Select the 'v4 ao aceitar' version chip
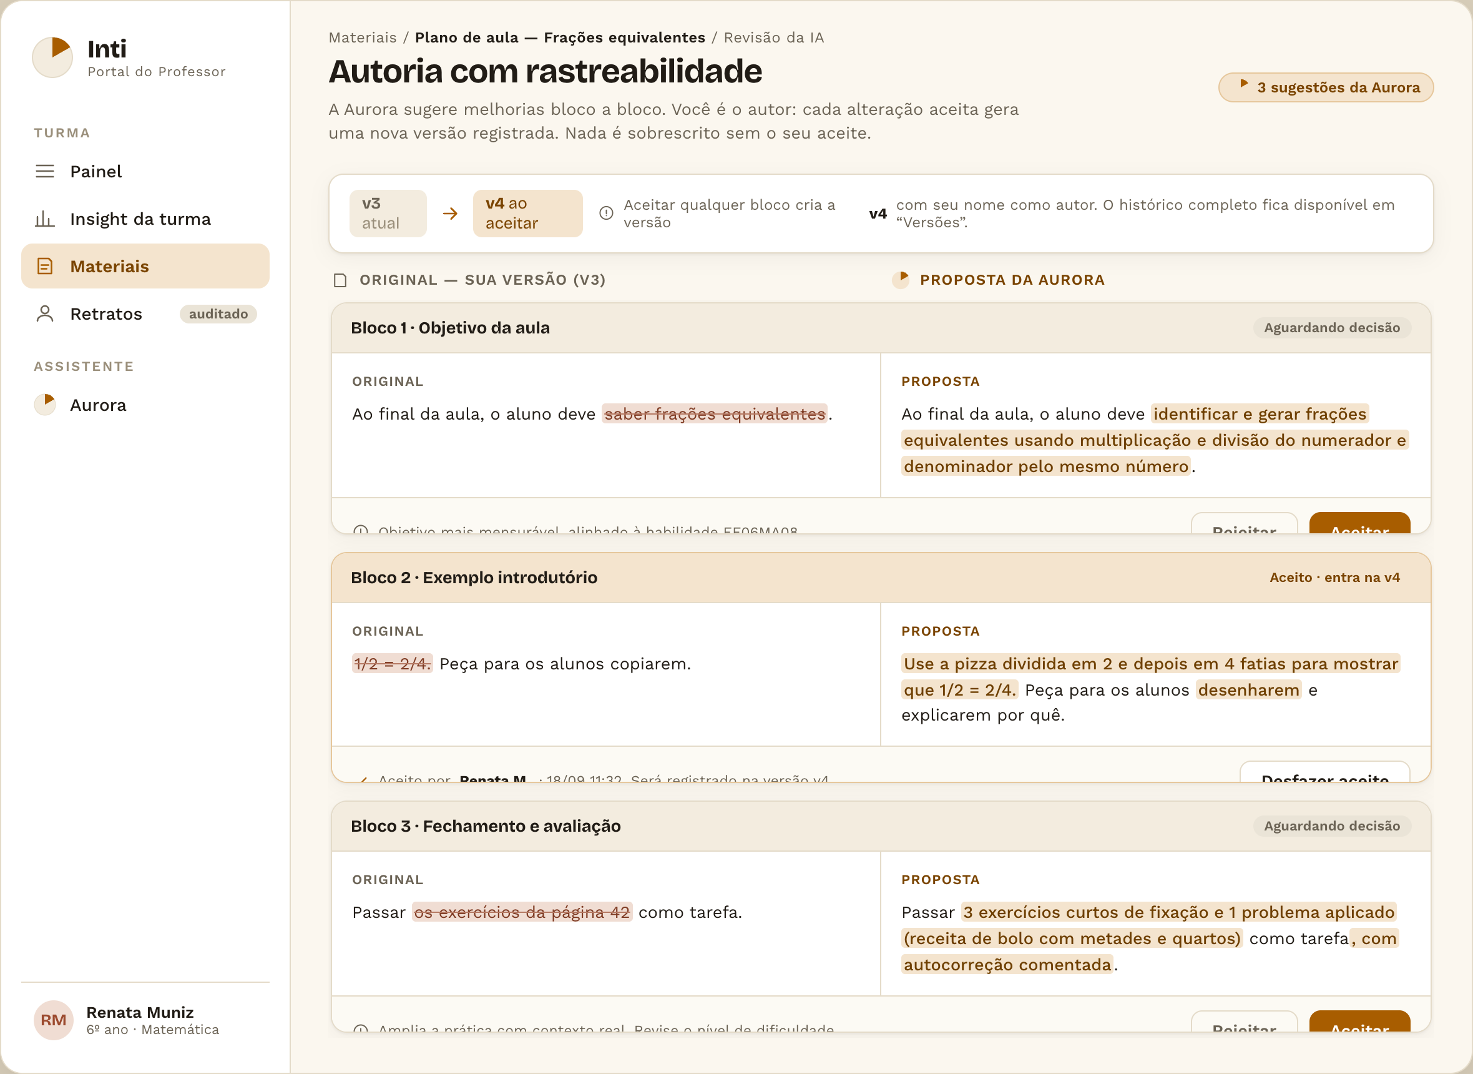This screenshot has width=1473, height=1074. pos(527,214)
